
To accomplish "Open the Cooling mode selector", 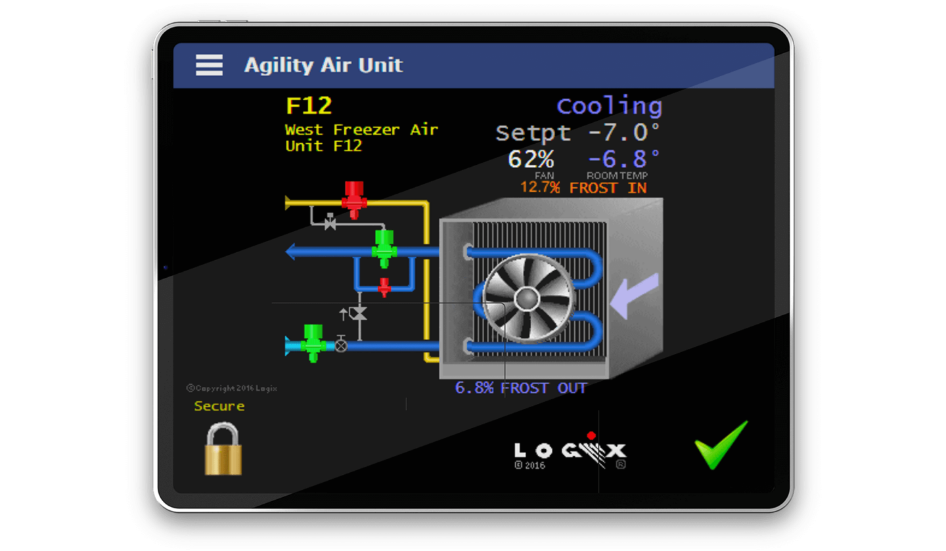I will click(609, 105).
